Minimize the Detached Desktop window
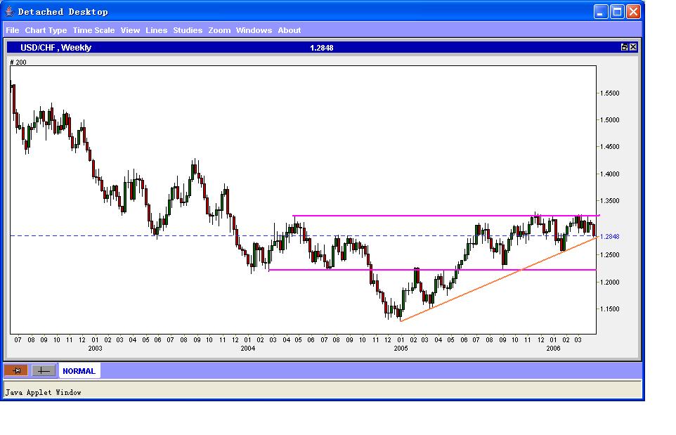Viewport: 676px width, 435px height. coord(601,12)
